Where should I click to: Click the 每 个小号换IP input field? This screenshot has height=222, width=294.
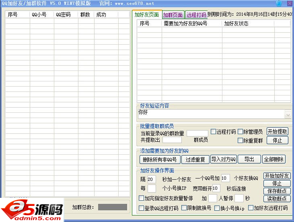point(152,189)
